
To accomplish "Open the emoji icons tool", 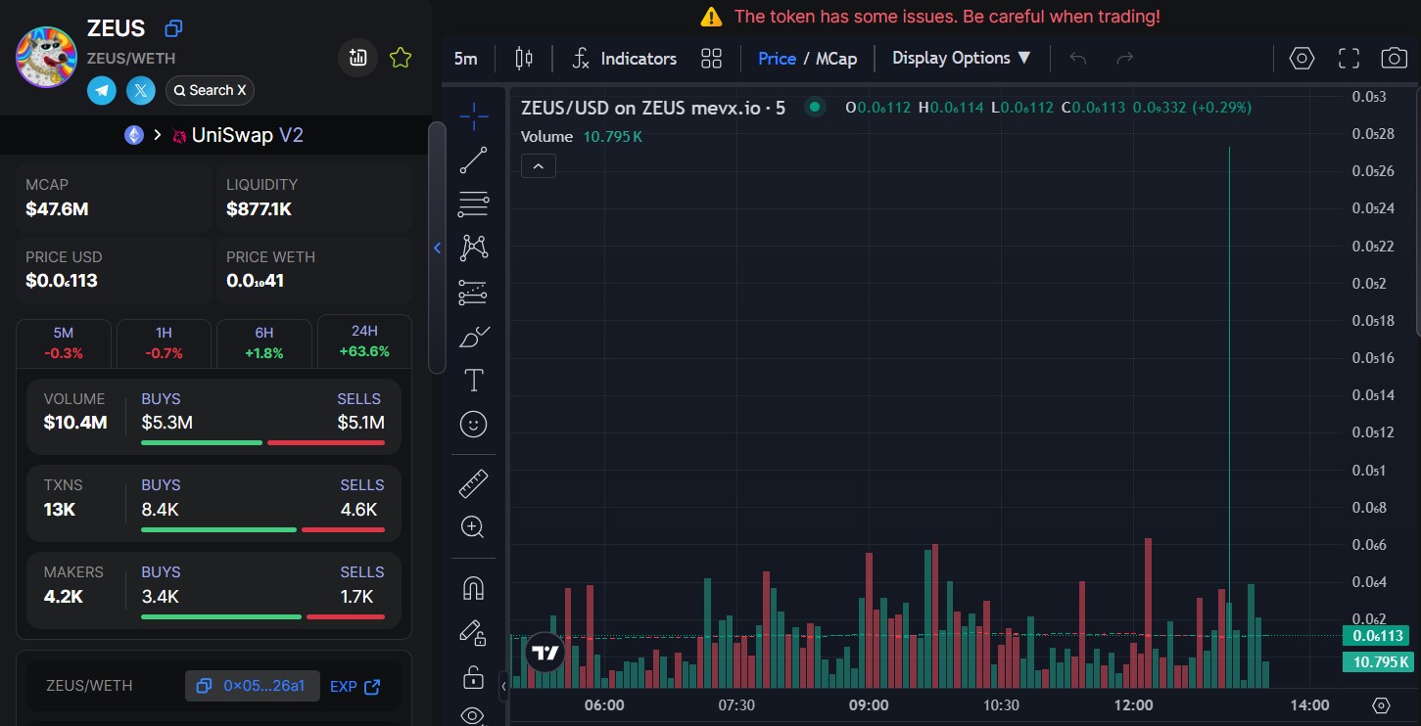I will [473, 424].
